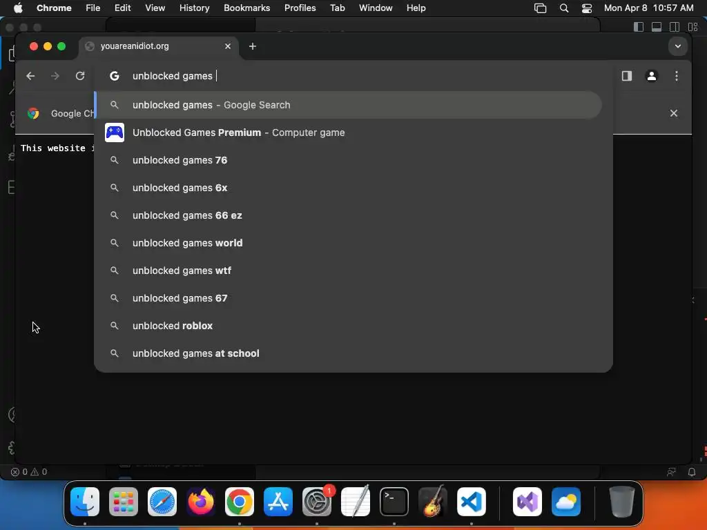
Task: Dismiss the Google Chrome infobar
Action: coord(674,113)
